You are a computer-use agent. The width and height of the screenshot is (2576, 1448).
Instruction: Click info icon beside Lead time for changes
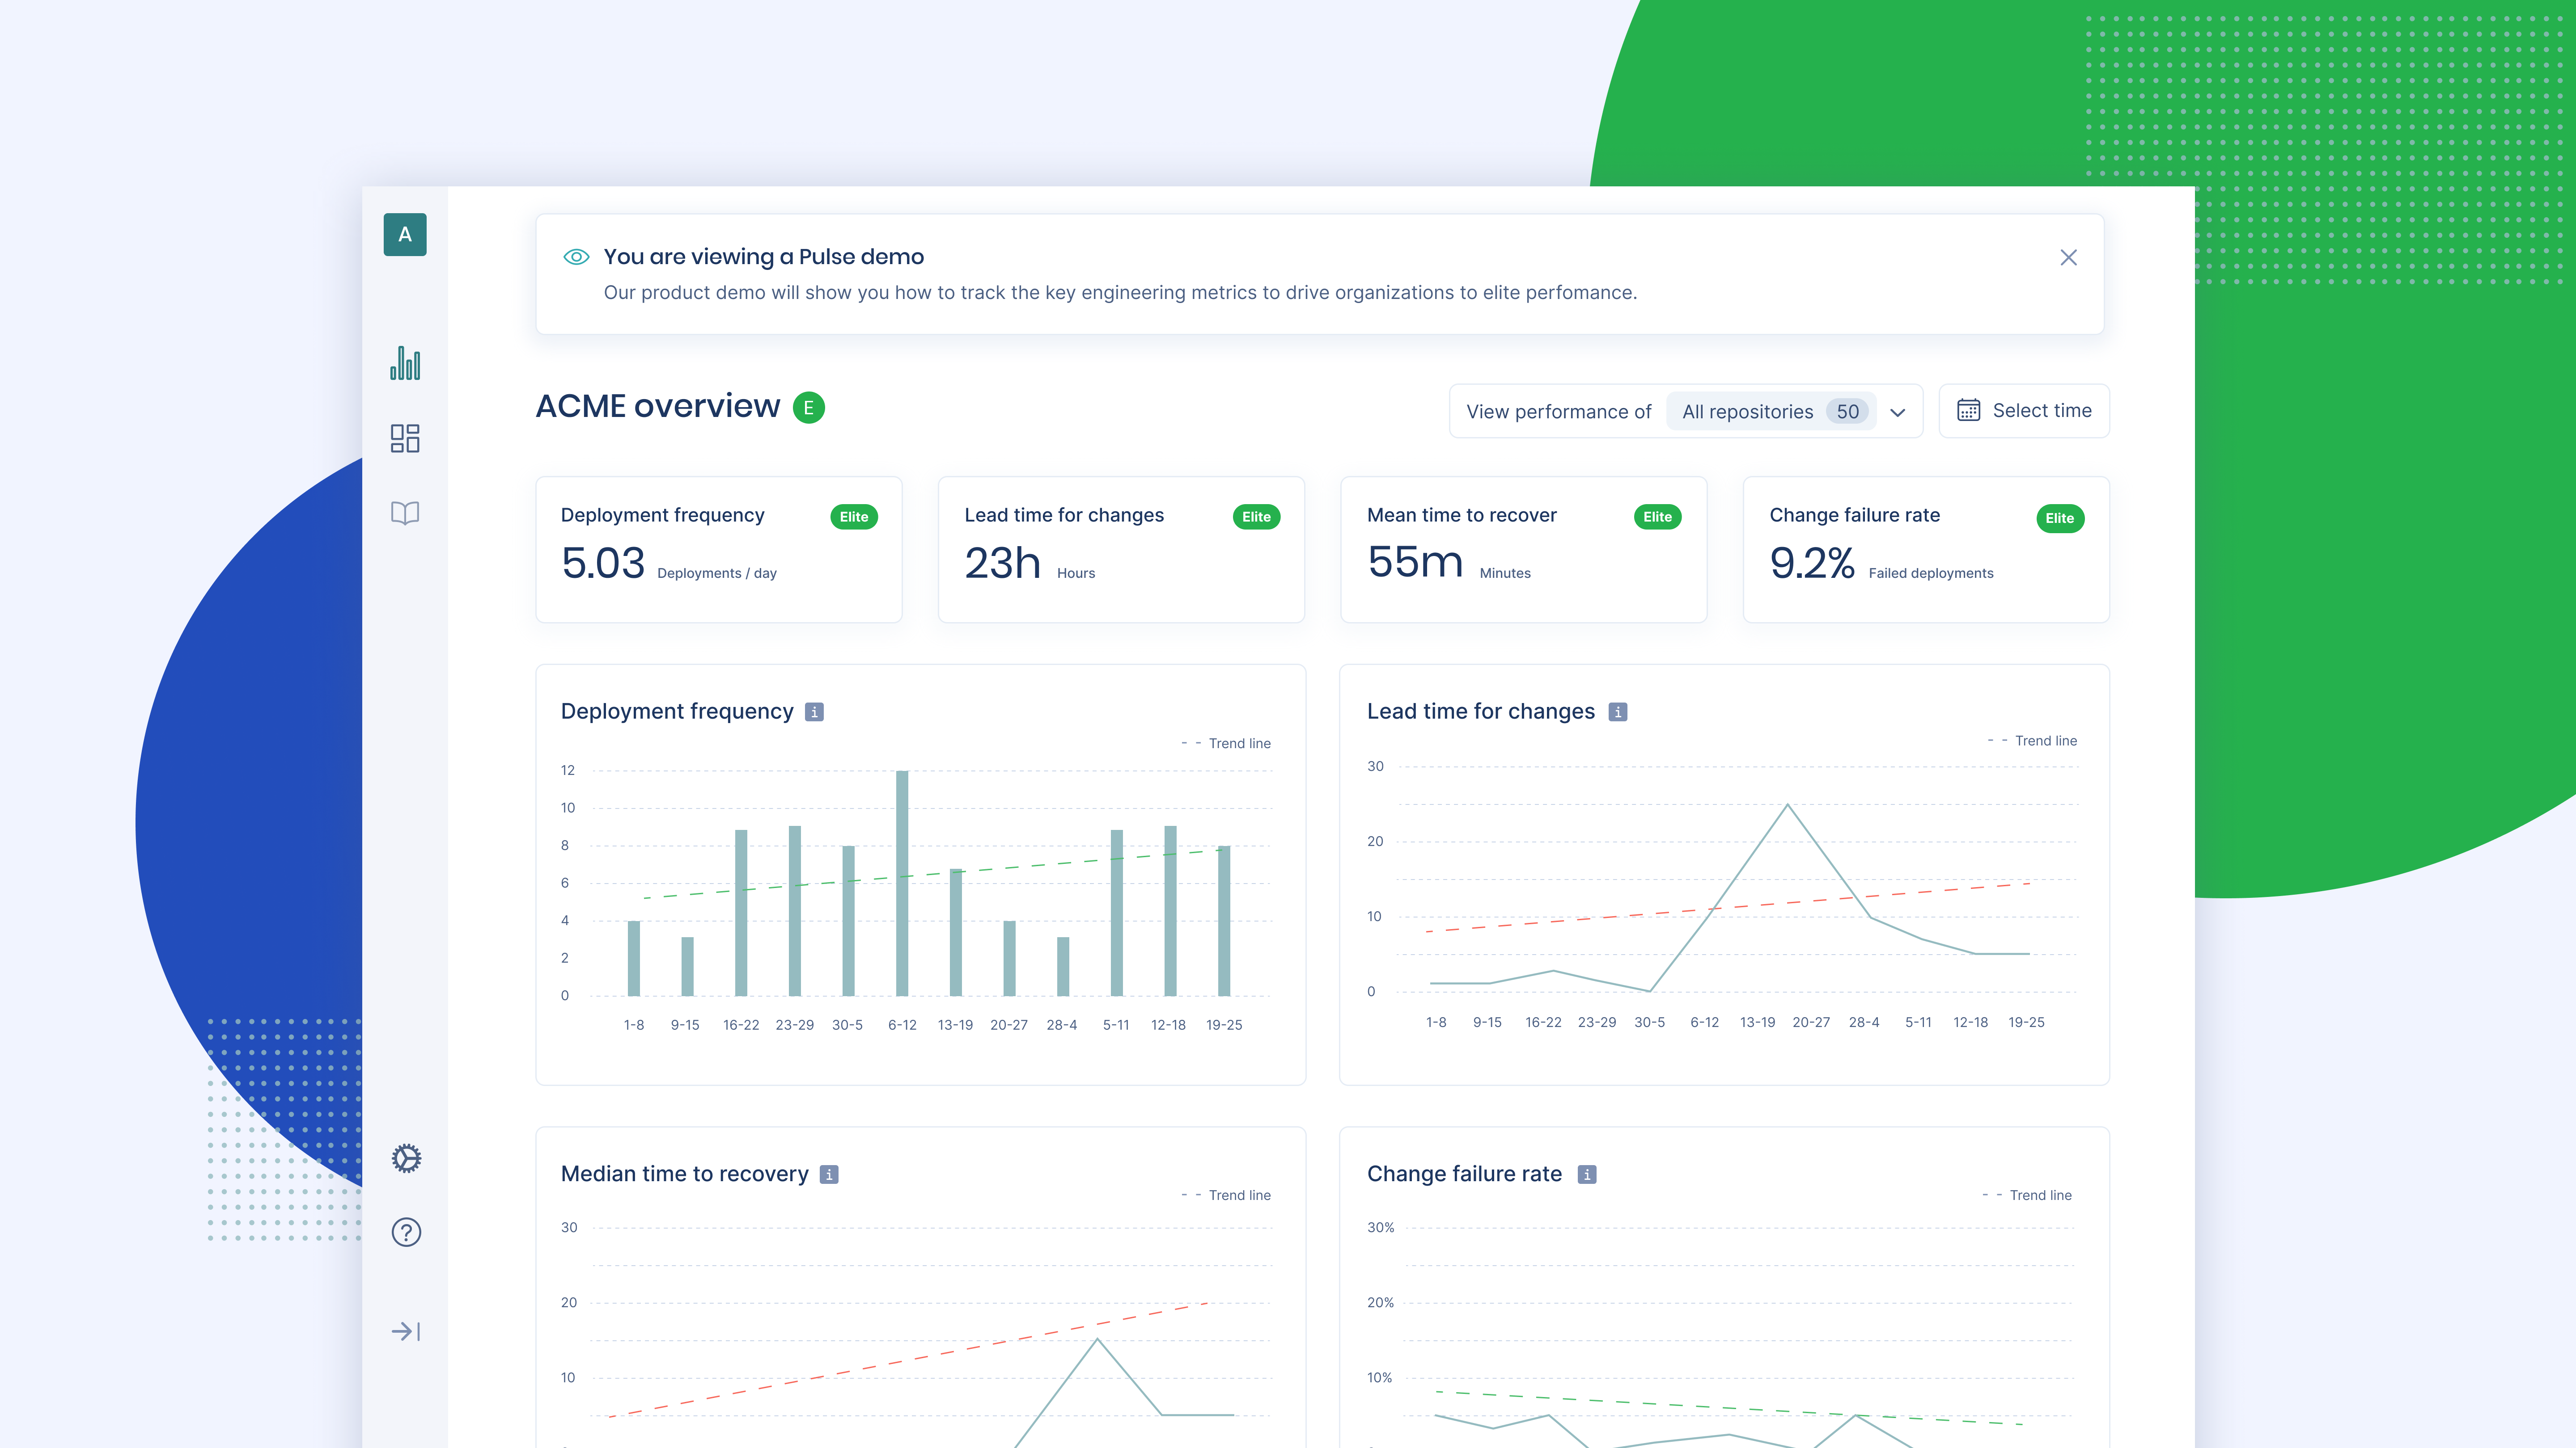pos(1618,711)
